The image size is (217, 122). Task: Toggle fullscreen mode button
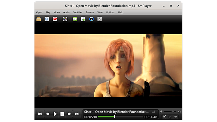(164, 117)
